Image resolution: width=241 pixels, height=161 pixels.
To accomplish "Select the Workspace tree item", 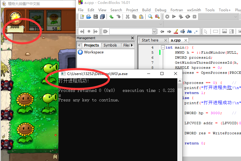I will pos(94,52).
